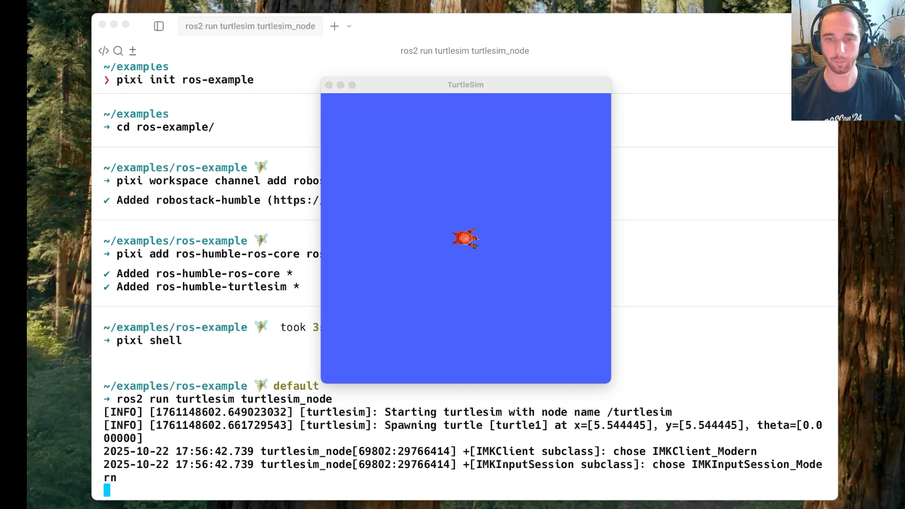Open the tab options chevron dropdown
This screenshot has height=509, width=905.
pyautogui.click(x=349, y=26)
